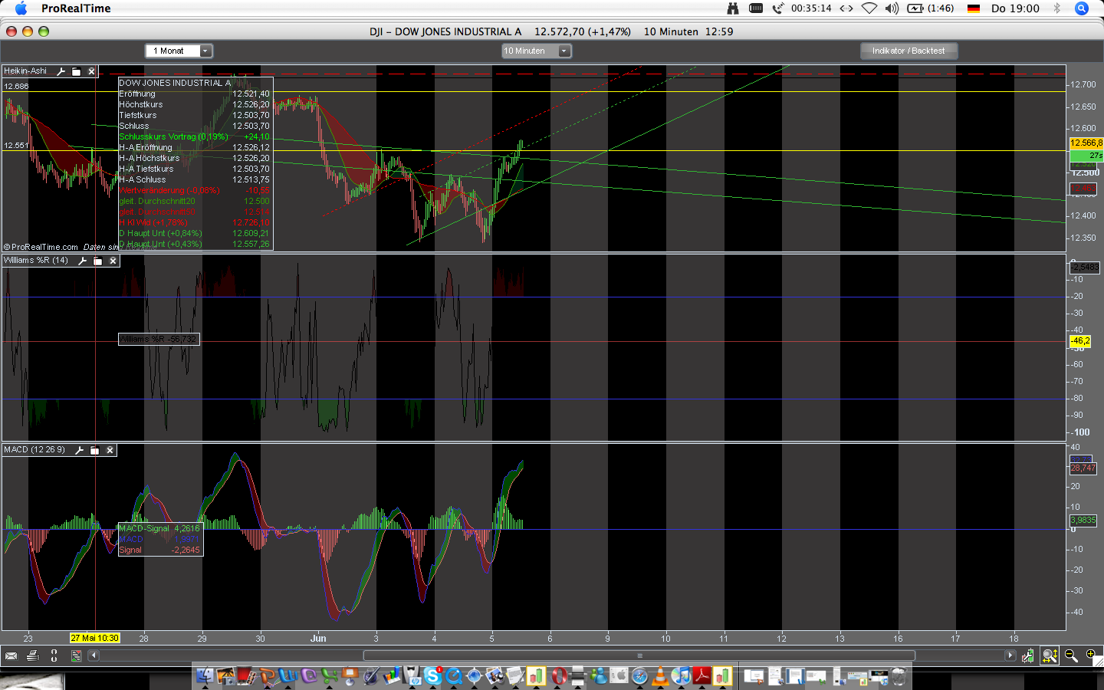Open Safari from the Dock
Image resolution: width=1104 pixels, height=690 pixels.
(640, 675)
